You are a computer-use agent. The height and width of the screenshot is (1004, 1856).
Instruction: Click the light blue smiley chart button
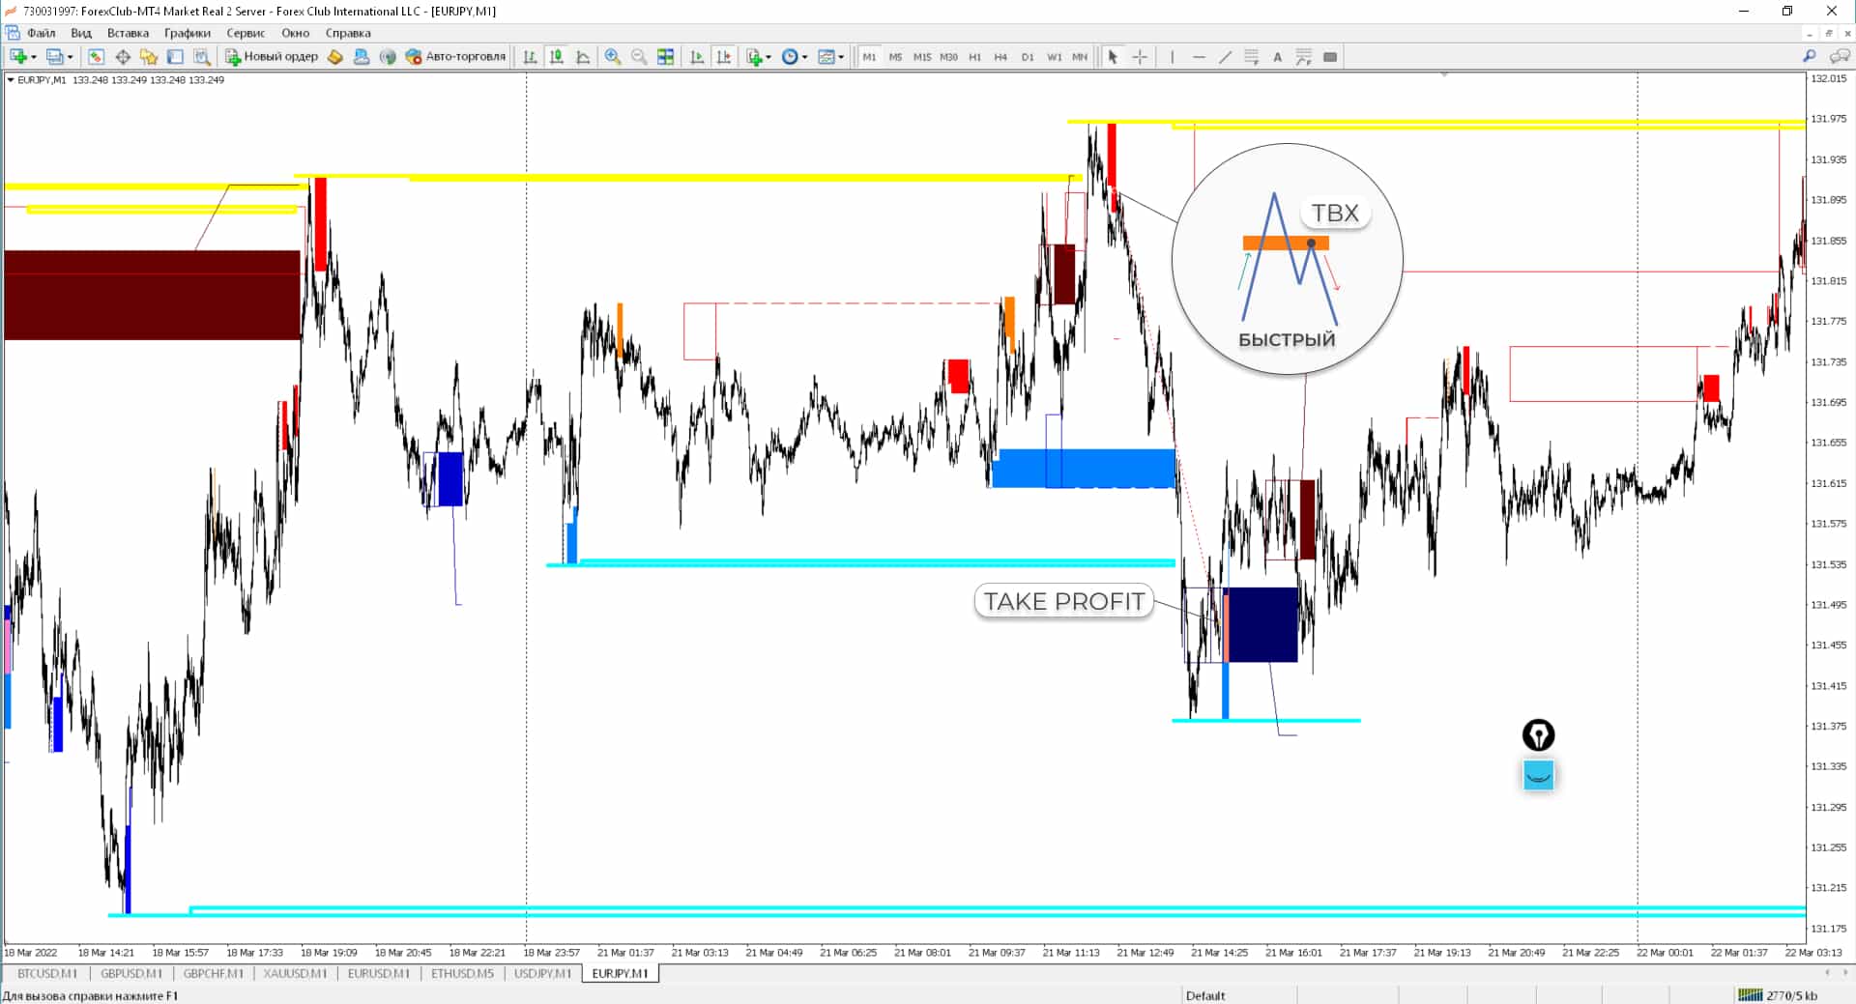[x=1538, y=775]
